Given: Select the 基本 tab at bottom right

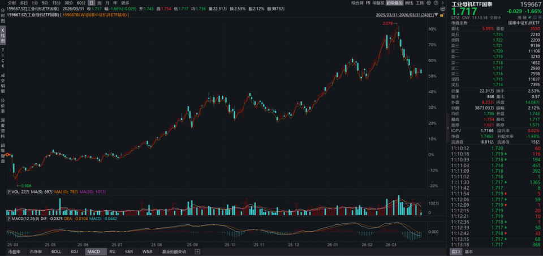Looking at the screenshot, I should [468, 252].
